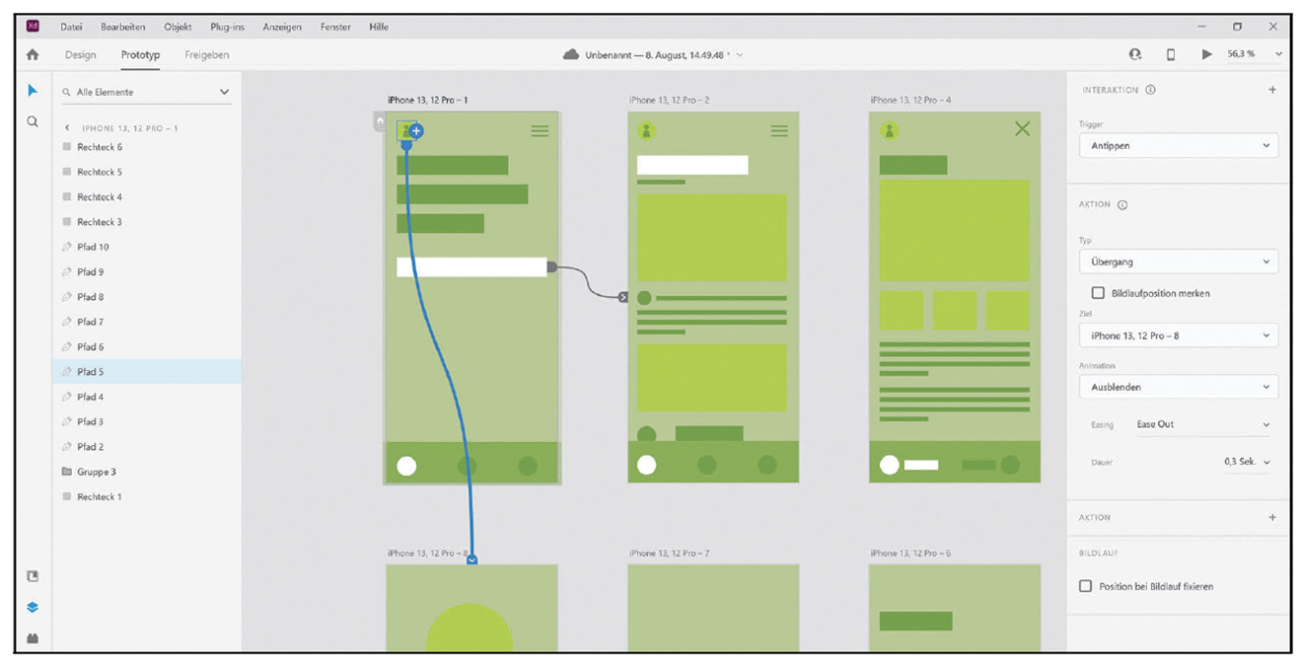
Task: Click the mobile device preview icon
Action: (x=1171, y=55)
